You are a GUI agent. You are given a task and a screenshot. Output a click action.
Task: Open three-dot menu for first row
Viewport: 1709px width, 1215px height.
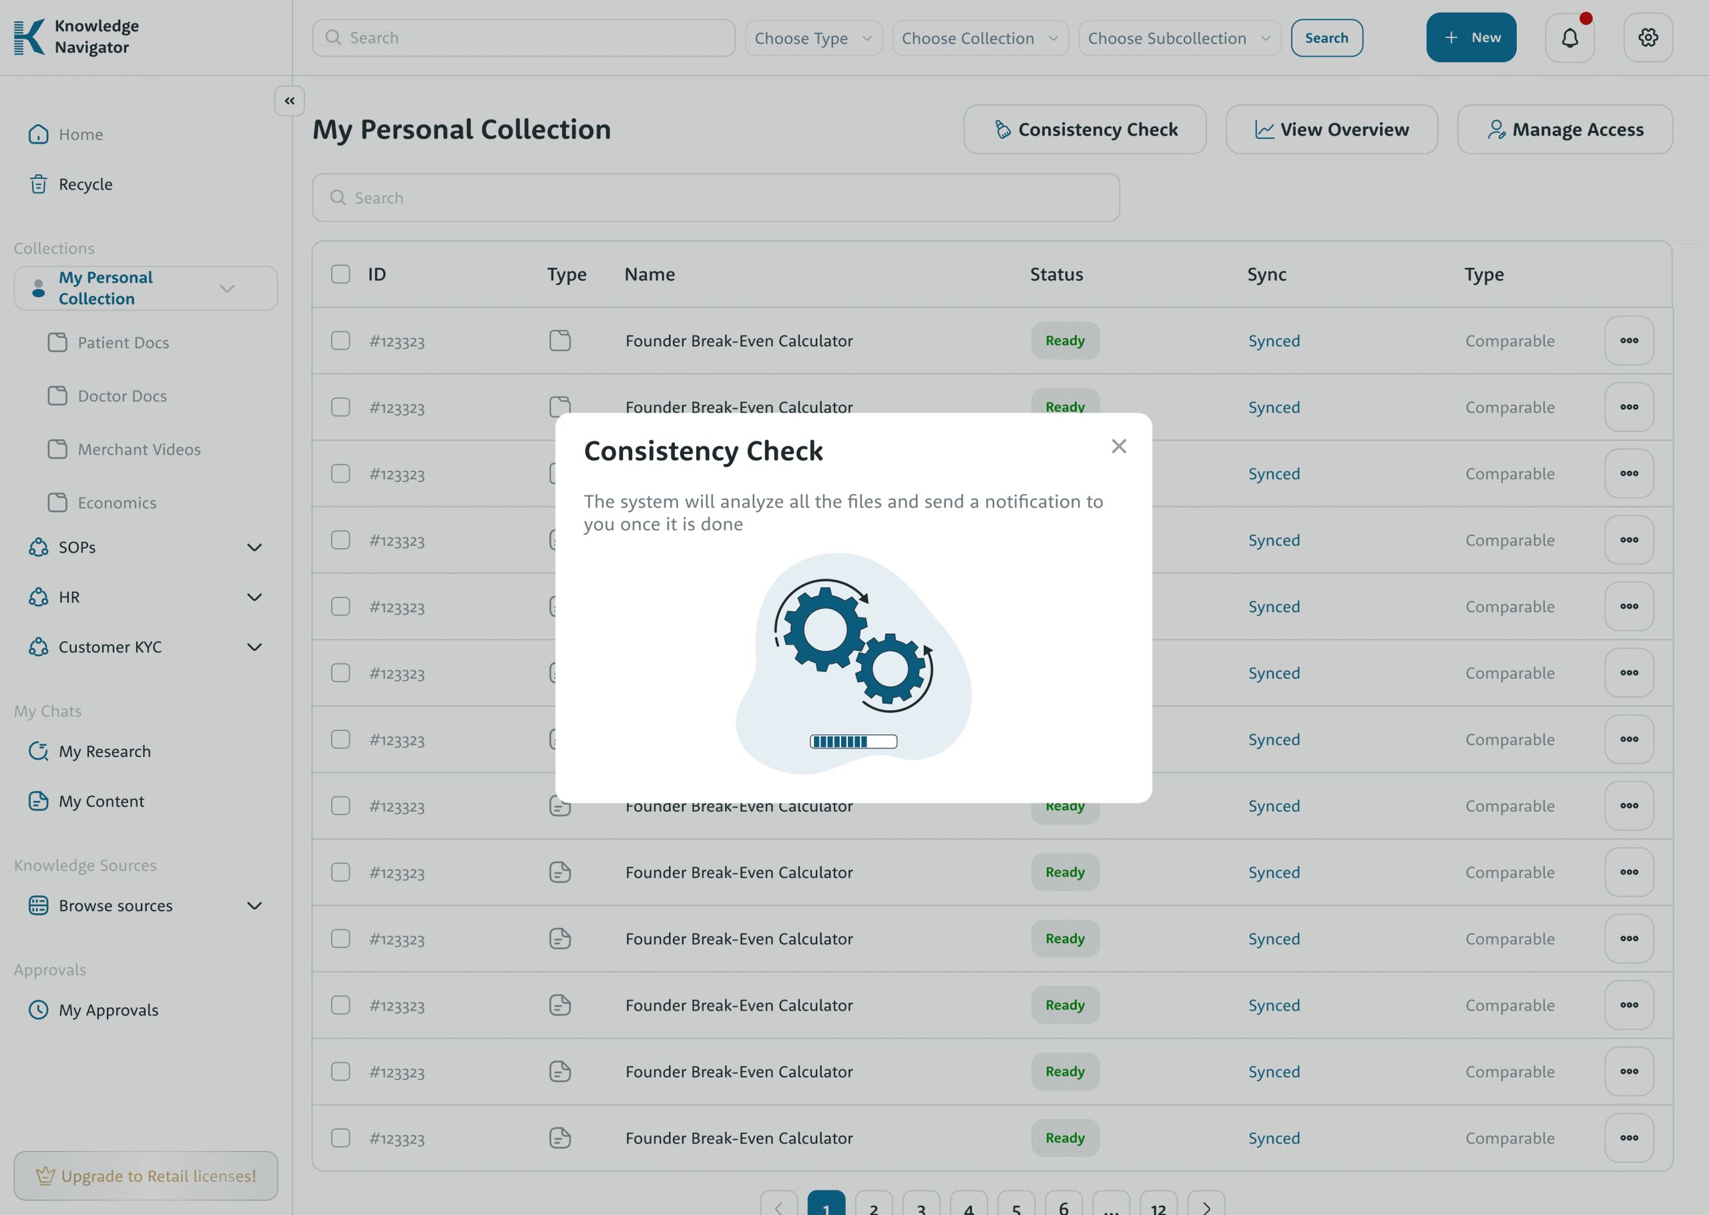1628,340
